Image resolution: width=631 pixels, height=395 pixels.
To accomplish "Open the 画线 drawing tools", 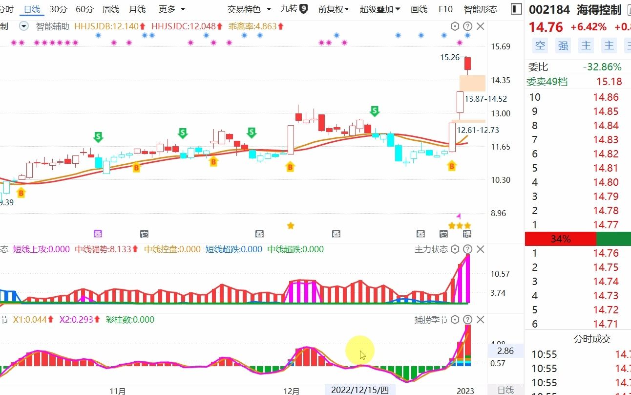I will point(419,9).
